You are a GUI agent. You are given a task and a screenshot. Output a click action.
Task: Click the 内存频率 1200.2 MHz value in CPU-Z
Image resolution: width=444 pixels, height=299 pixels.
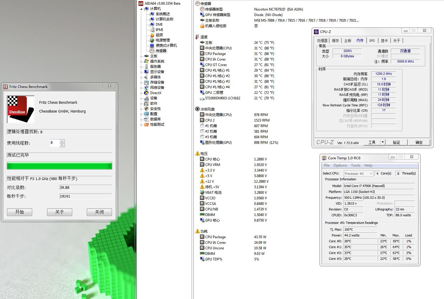pyautogui.click(x=383, y=74)
